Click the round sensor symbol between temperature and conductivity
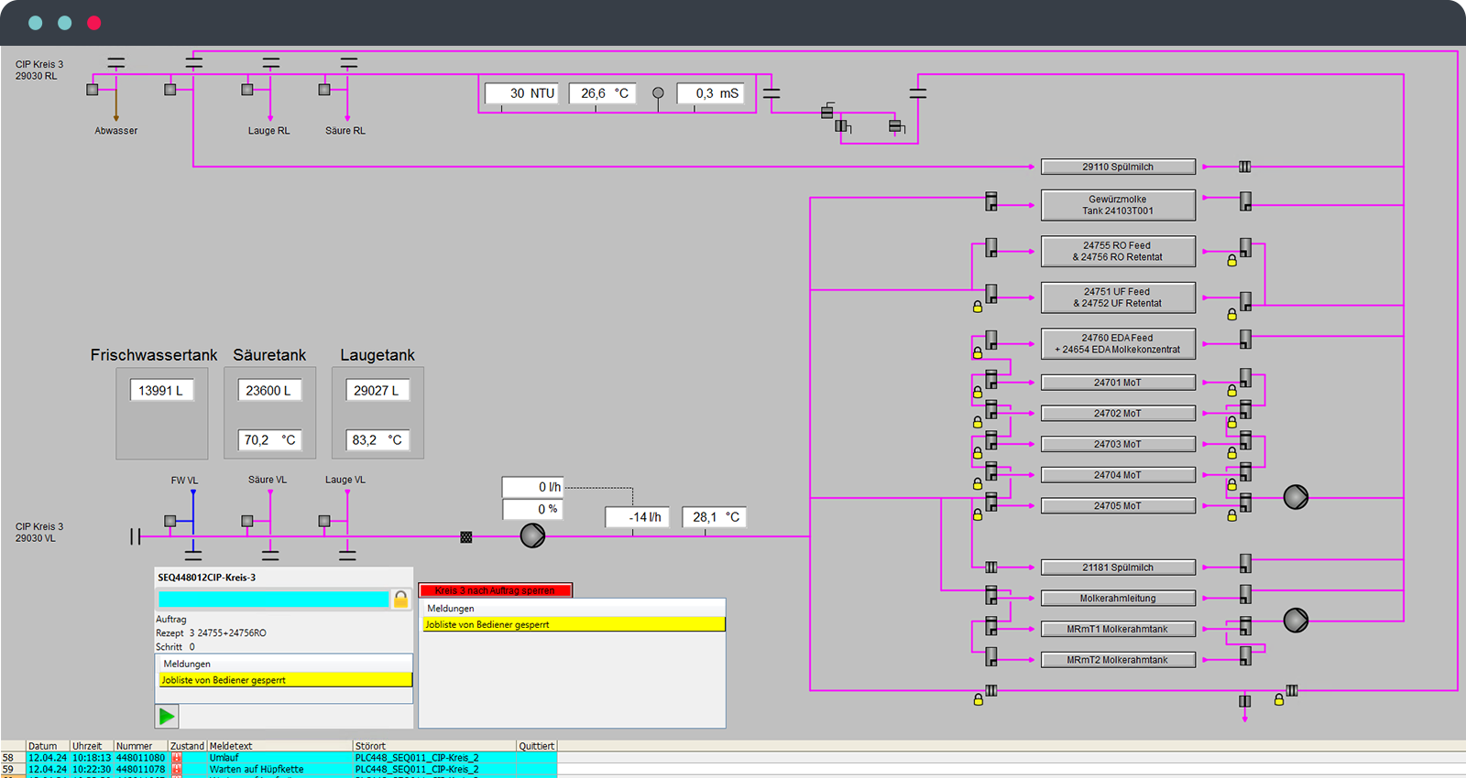 click(658, 93)
